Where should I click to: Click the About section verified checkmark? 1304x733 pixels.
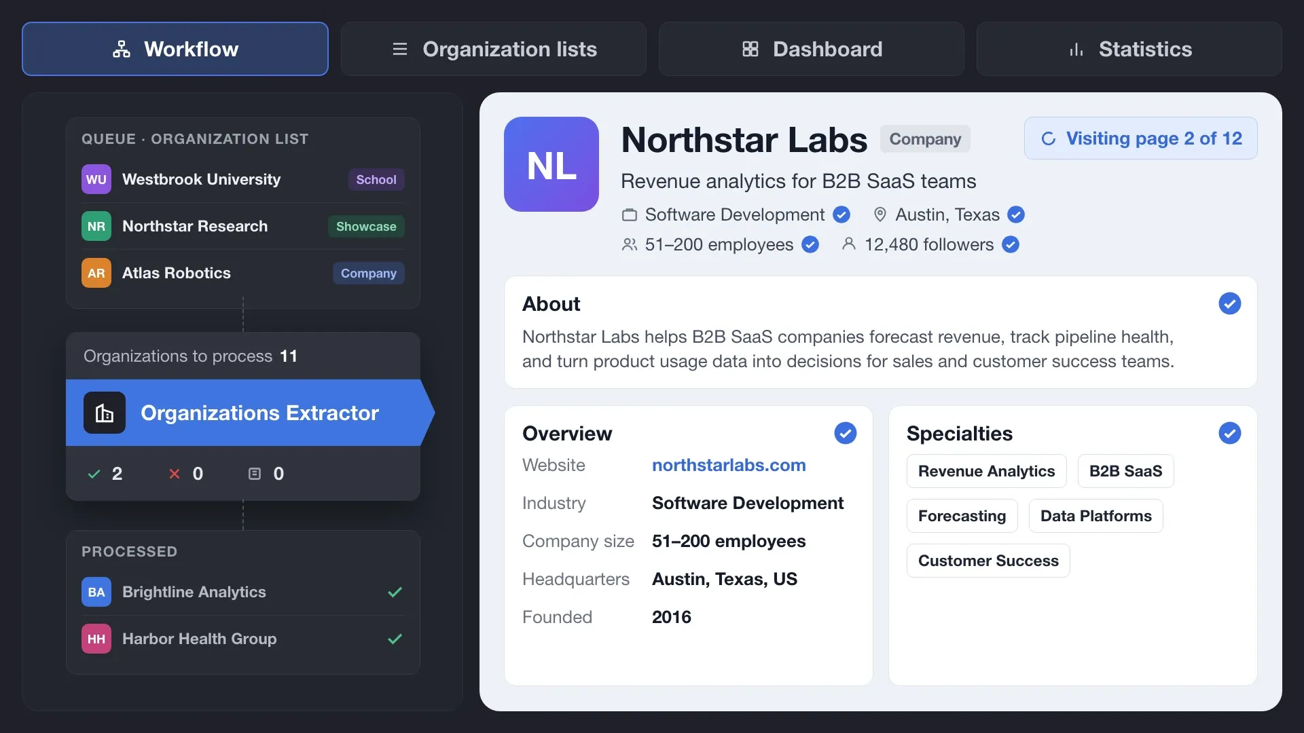click(x=1230, y=303)
